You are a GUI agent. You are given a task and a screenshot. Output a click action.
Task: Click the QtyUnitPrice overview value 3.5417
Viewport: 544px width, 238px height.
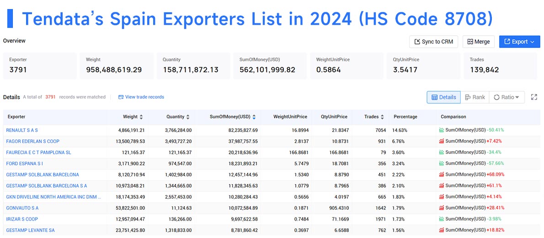pyautogui.click(x=405, y=70)
